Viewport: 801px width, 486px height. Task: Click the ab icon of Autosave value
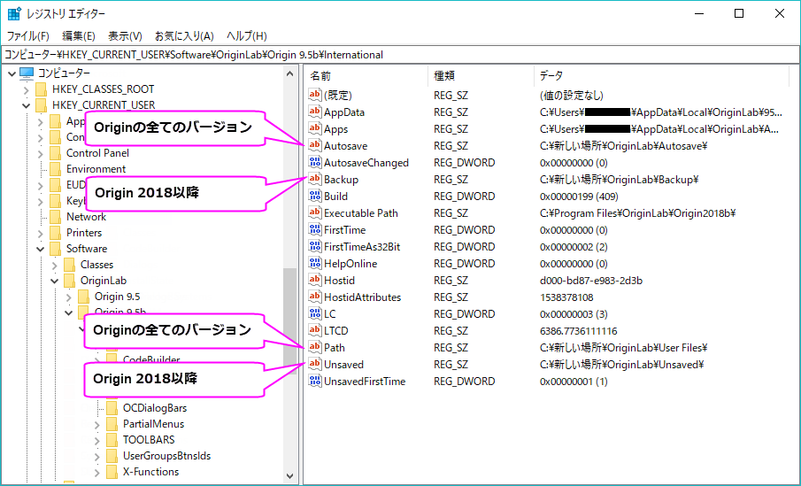coord(315,146)
